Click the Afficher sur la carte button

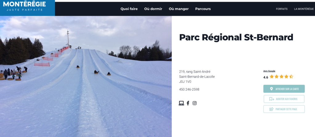coord(284,89)
